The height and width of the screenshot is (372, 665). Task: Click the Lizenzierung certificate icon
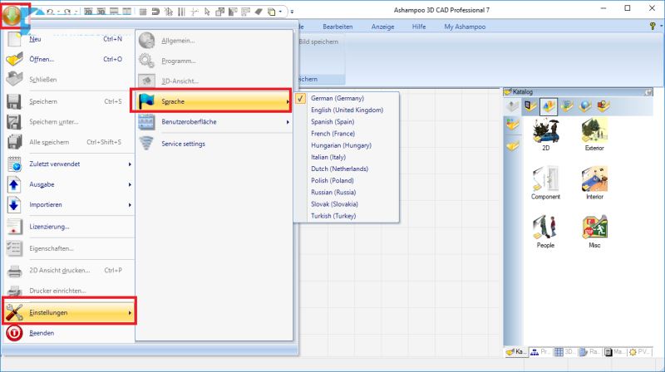point(14,227)
